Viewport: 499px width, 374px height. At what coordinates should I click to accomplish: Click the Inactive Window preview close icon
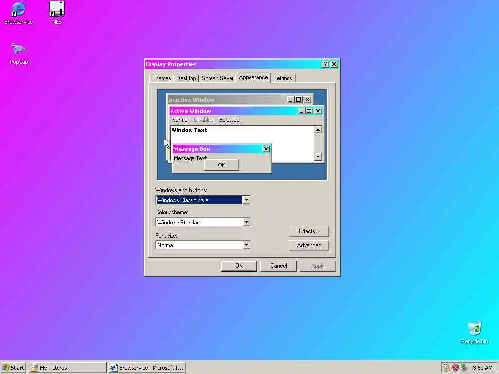click(307, 100)
